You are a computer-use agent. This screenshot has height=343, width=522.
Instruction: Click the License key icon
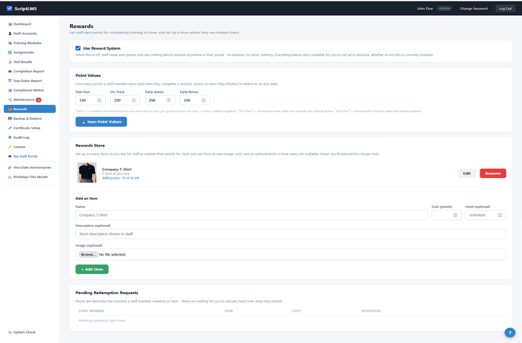click(x=10, y=147)
